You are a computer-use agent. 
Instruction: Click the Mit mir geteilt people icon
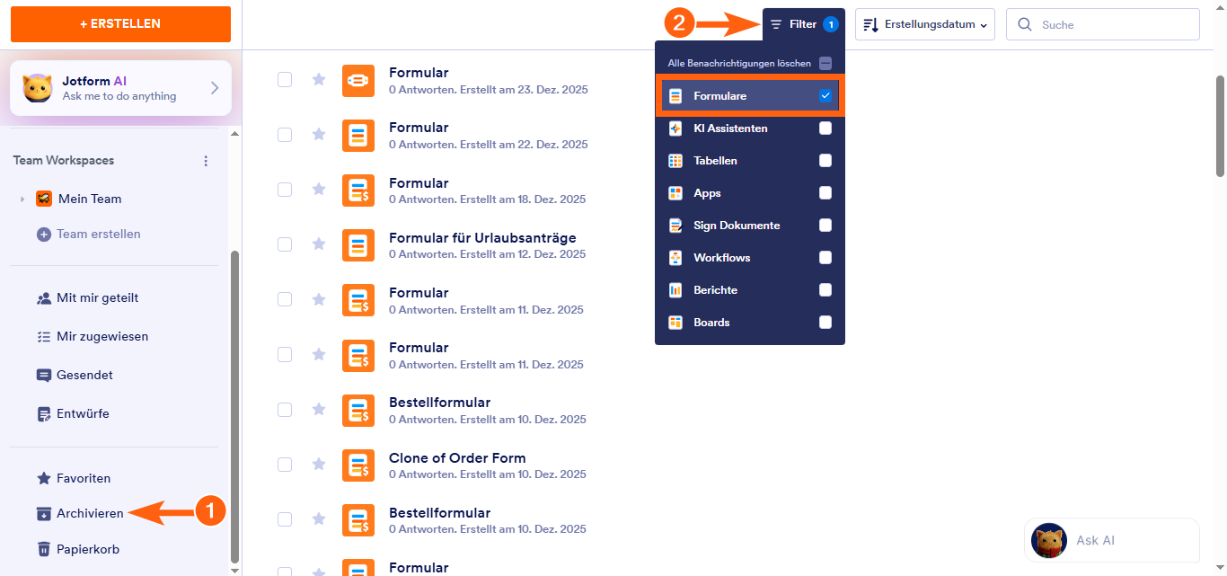tap(43, 297)
